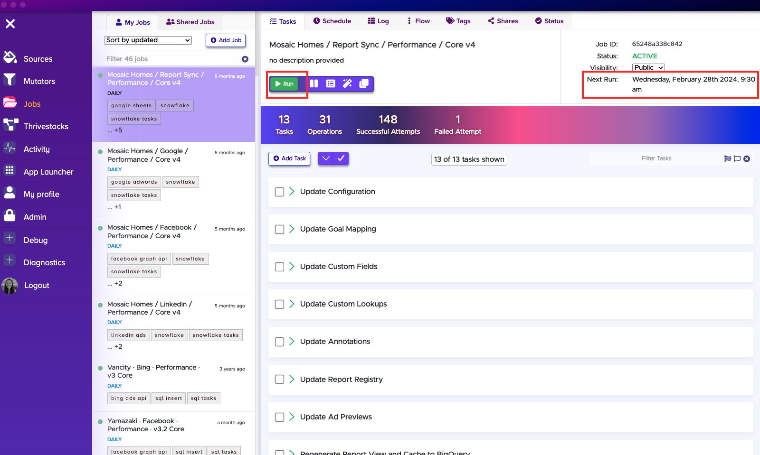The image size is (760, 455).
Task: Click the duplicate job copy icon
Action: [364, 84]
